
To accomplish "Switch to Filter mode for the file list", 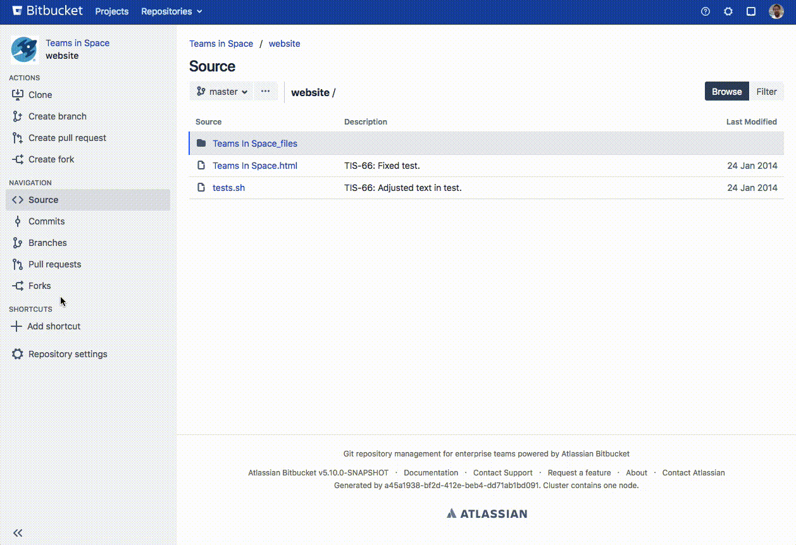I will tap(766, 91).
